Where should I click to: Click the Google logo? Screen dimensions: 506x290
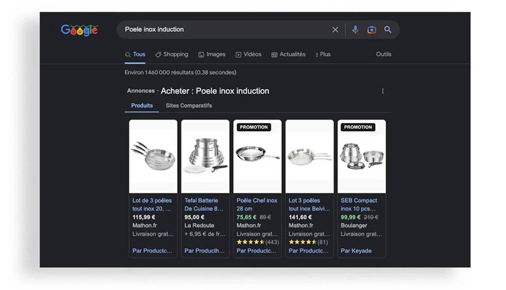pyautogui.click(x=79, y=30)
